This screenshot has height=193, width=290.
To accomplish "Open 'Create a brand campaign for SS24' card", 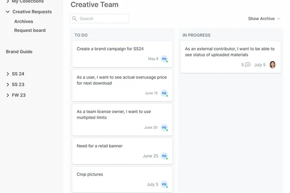I will (x=122, y=55).
